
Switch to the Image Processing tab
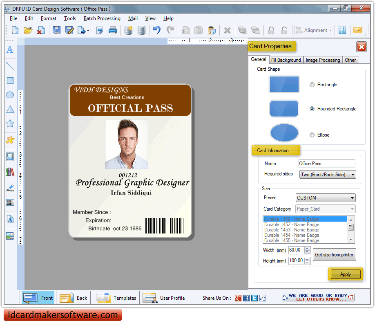coord(323,60)
